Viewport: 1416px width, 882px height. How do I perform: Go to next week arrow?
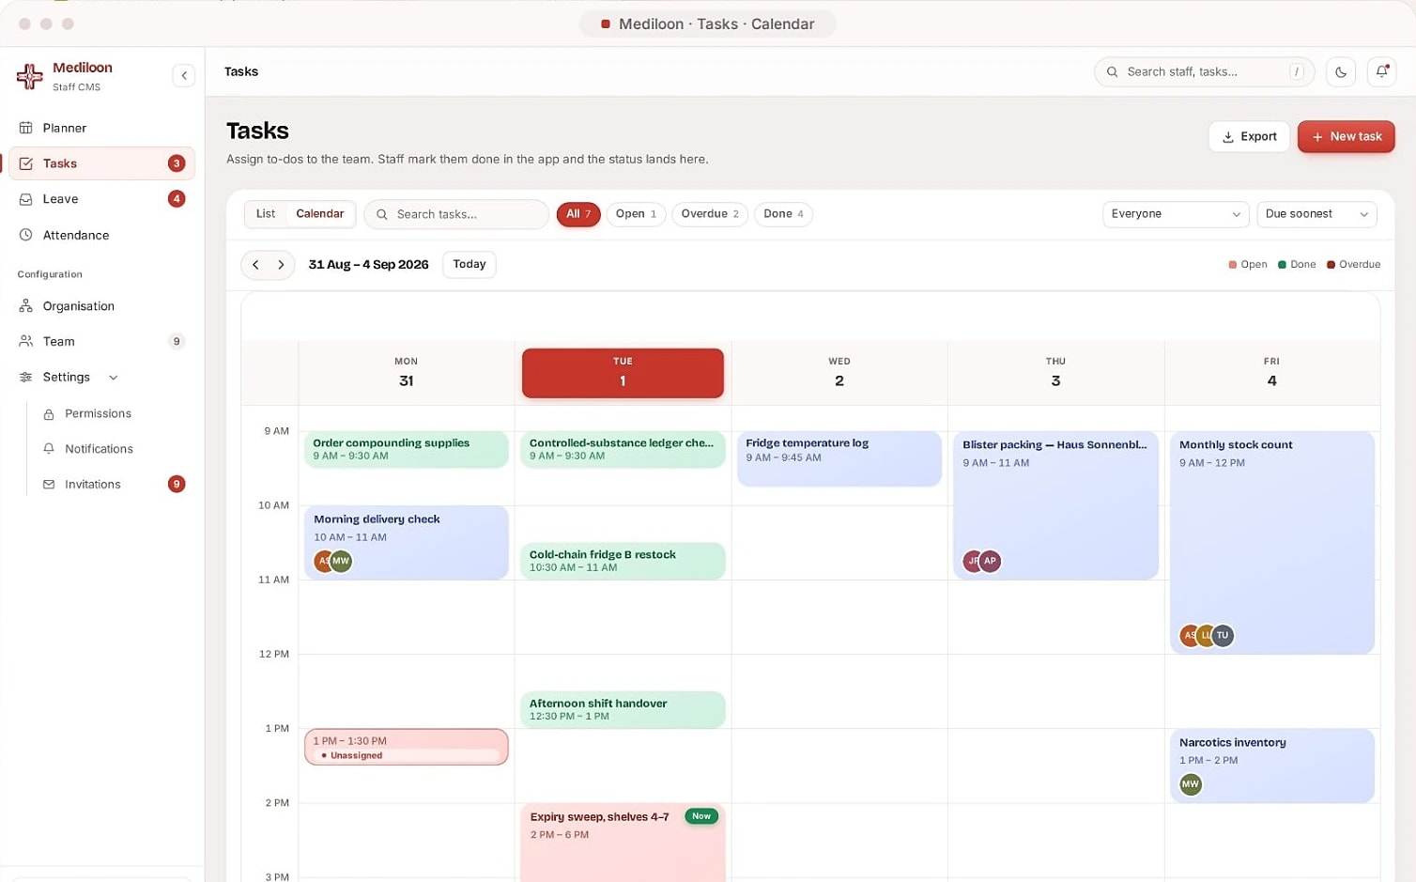[x=281, y=265]
